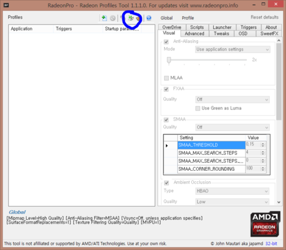Click the blue Global label at the bottom

tap(17, 212)
